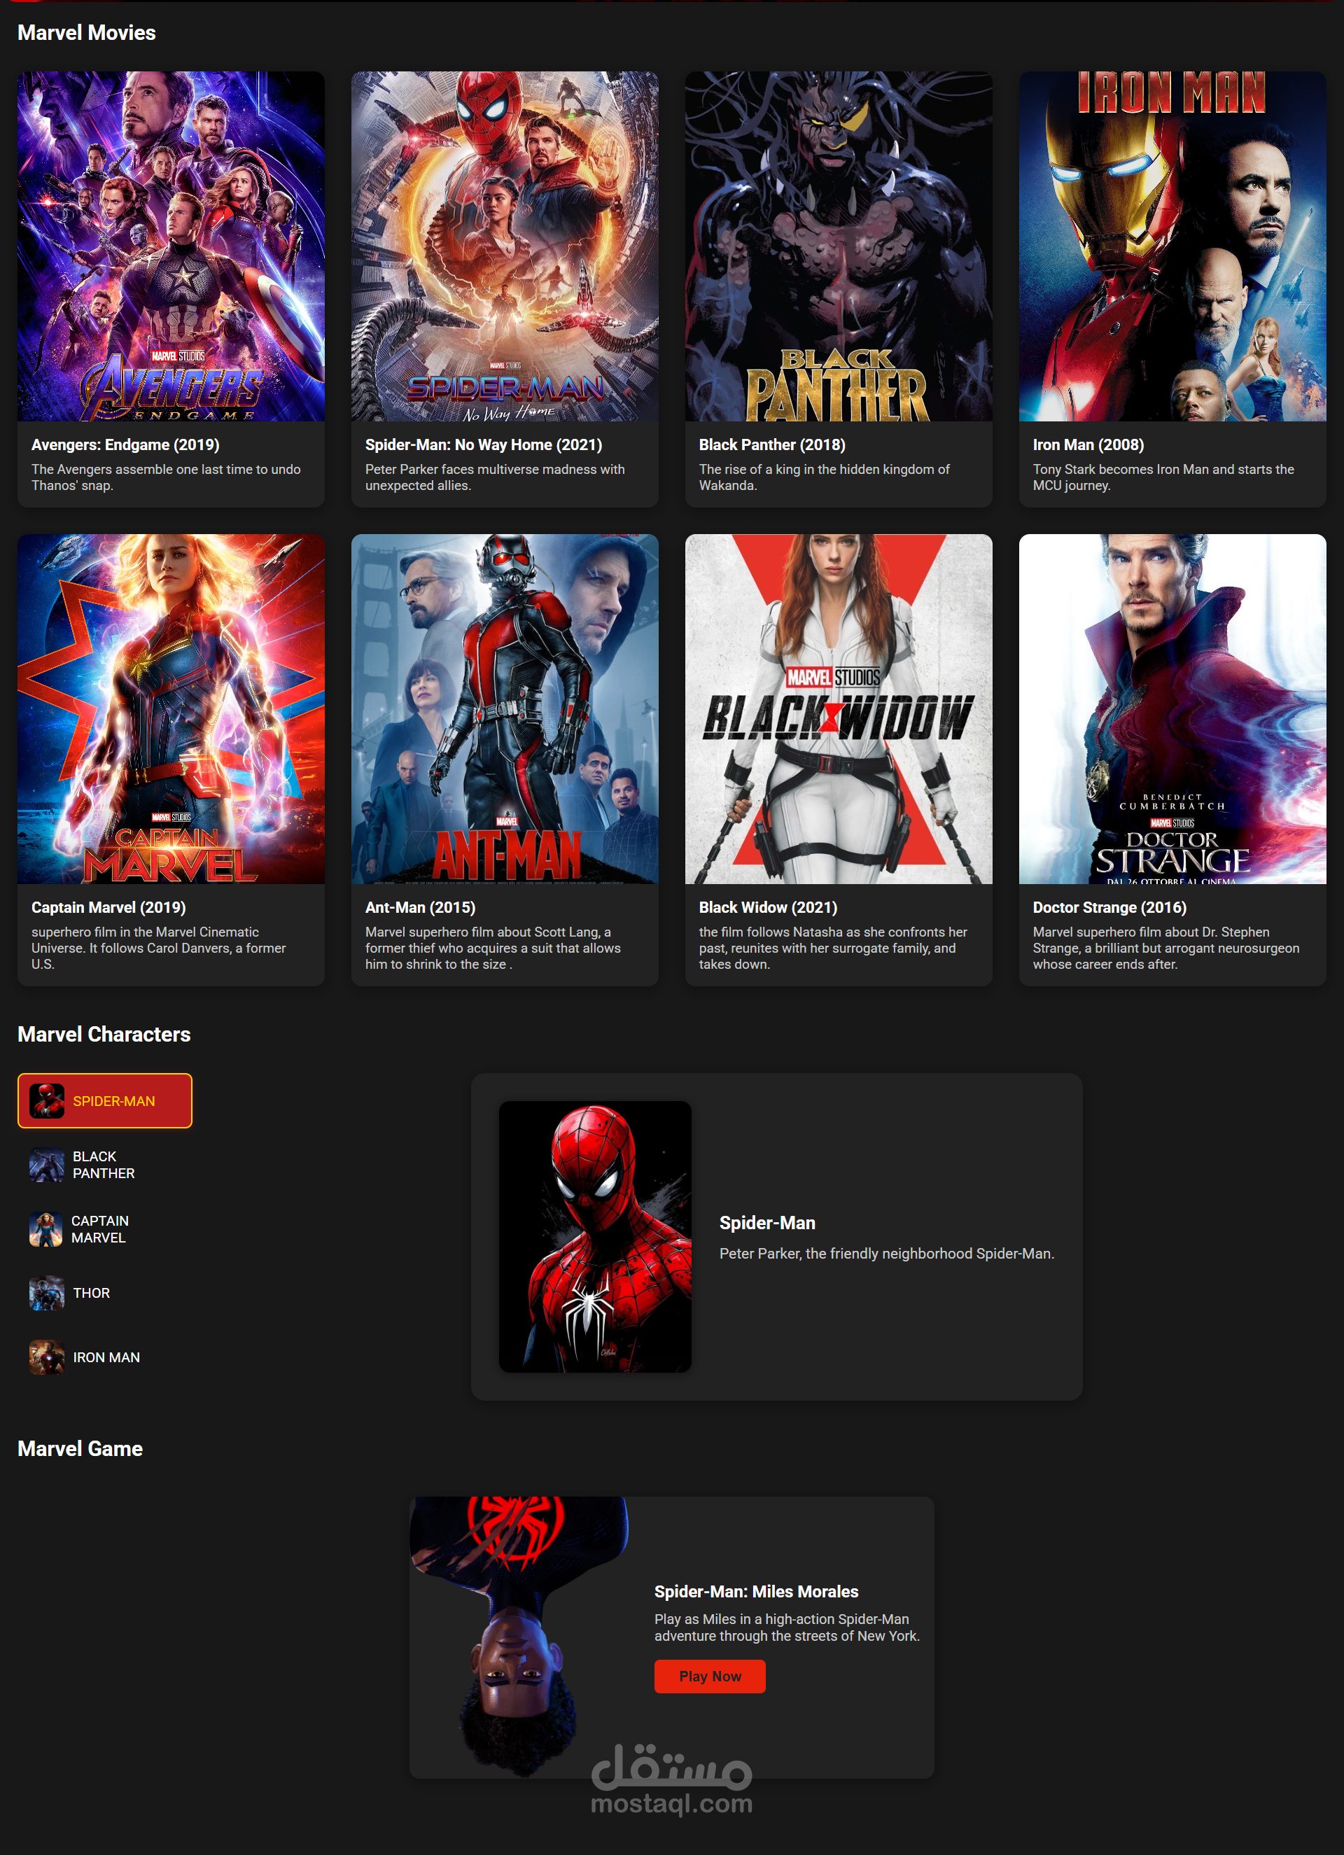
Task: Click the Scott Lang former thief description
Action: click(492, 948)
